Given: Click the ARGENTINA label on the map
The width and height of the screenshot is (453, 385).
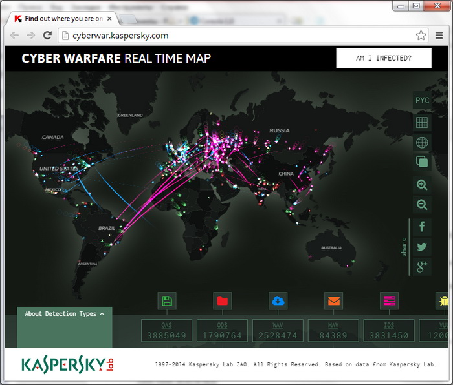Looking at the screenshot, I should coord(87,264).
